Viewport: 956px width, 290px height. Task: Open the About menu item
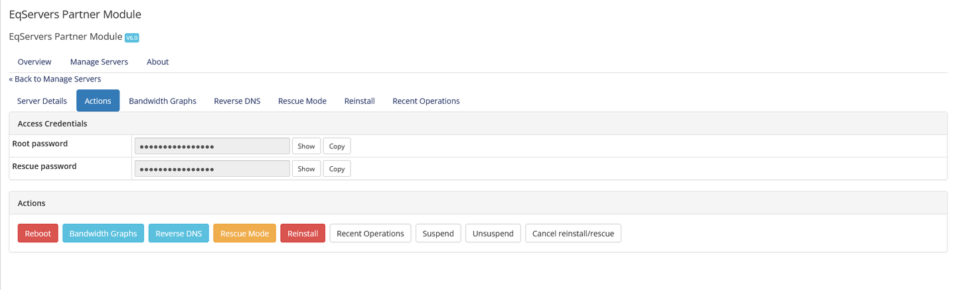[x=158, y=62]
